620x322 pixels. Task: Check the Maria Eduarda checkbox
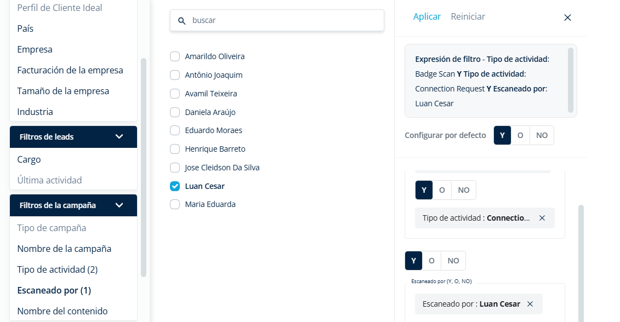[x=175, y=204]
